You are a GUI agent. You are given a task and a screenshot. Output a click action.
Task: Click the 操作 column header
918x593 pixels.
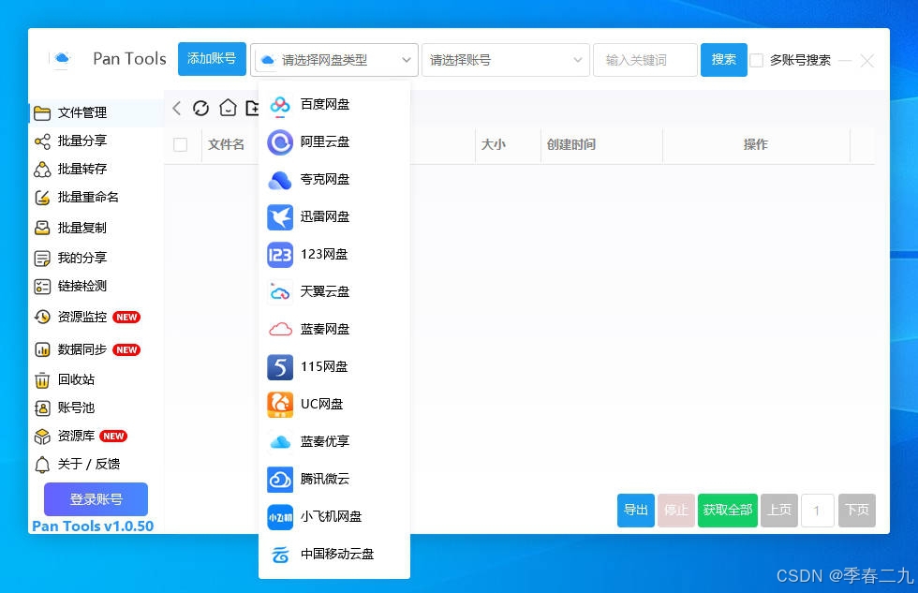pos(756,144)
